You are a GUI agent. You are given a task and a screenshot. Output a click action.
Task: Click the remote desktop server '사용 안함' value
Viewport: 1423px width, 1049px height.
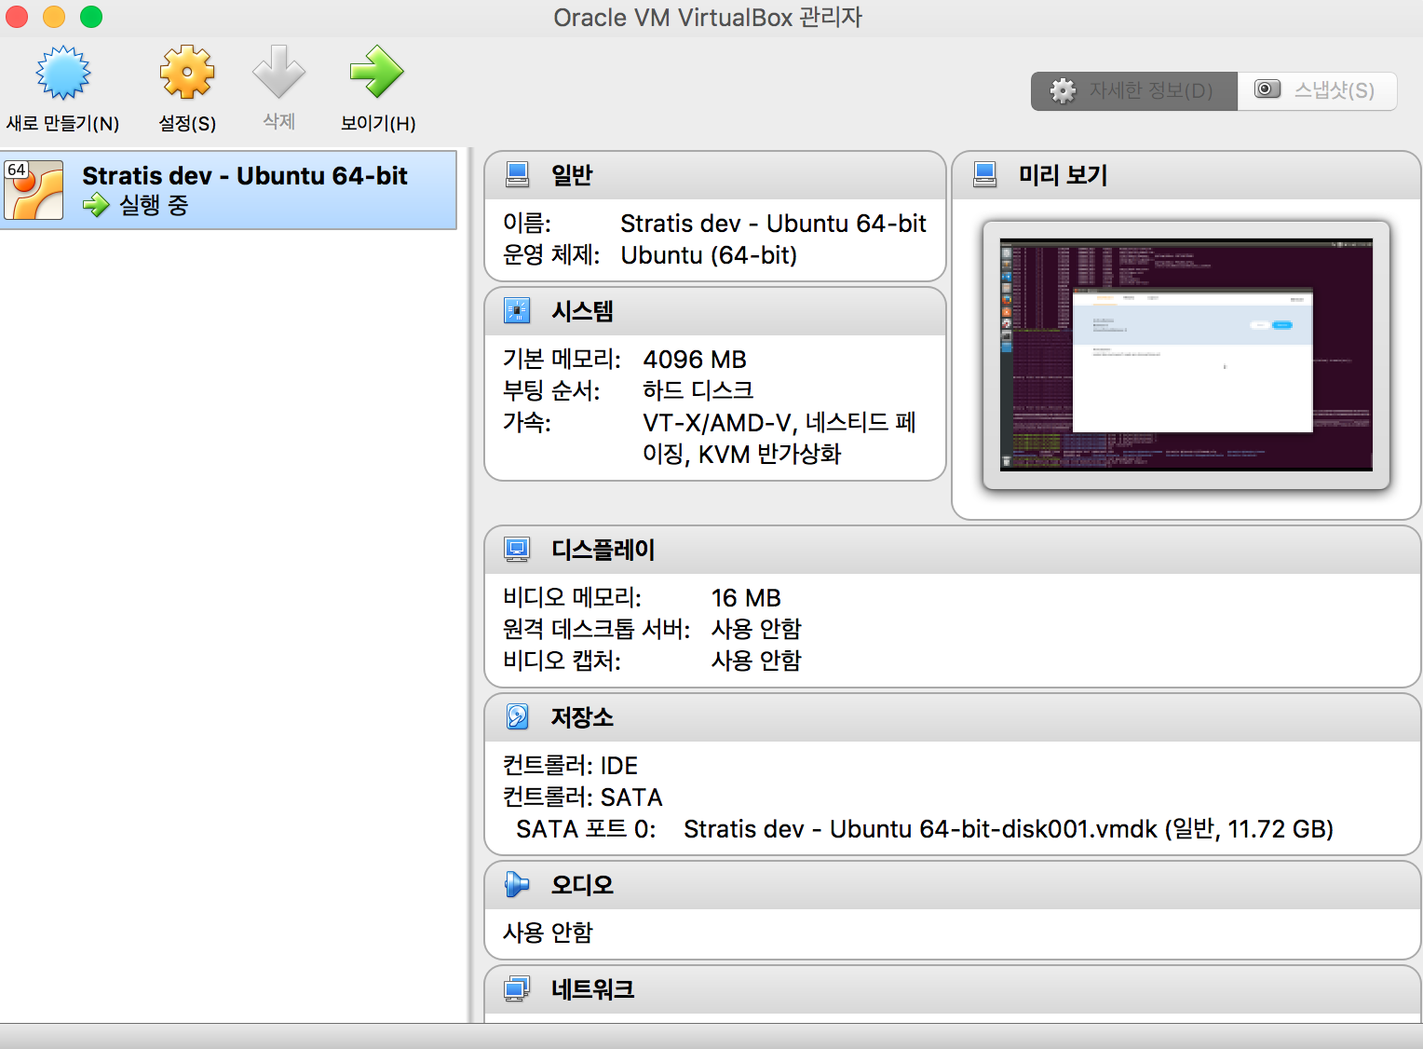[756, 629]
